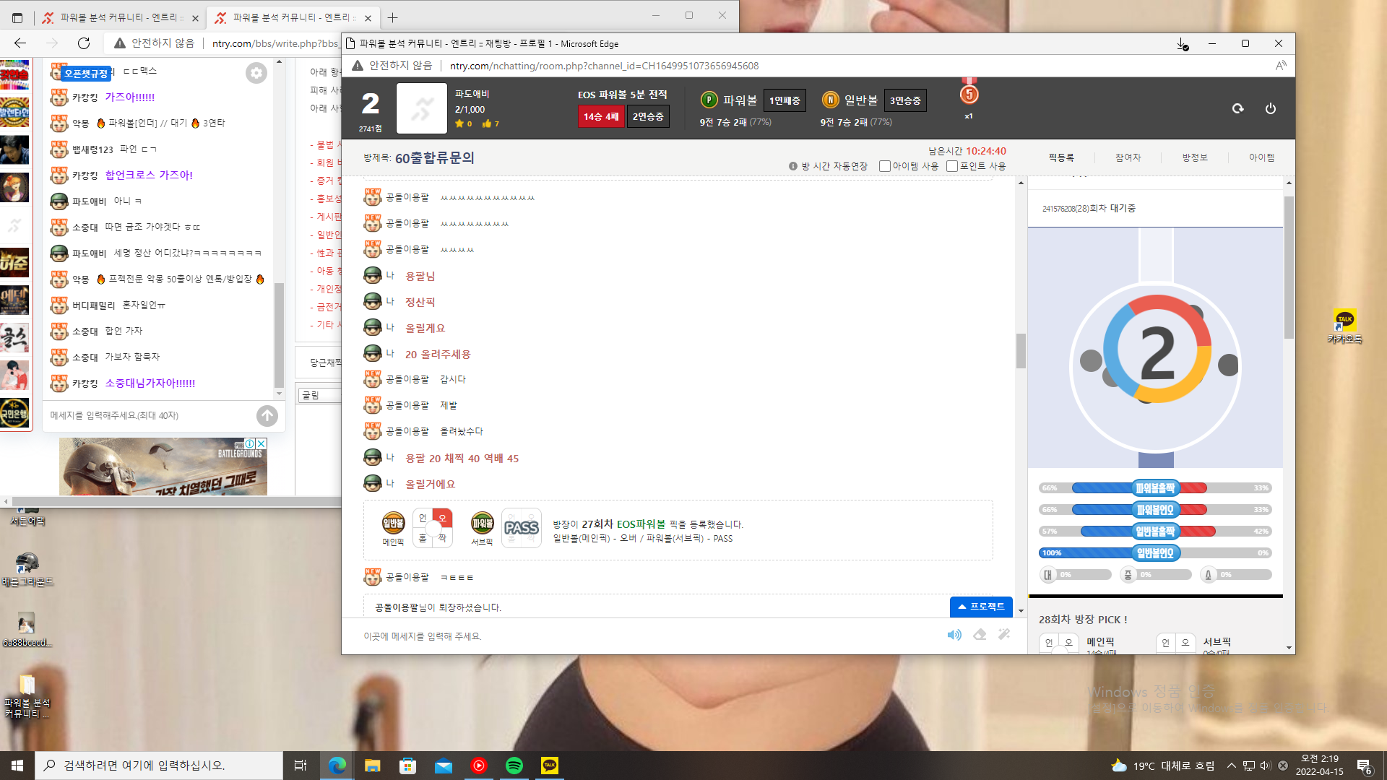Click the send arrow button in the left chat
This screenshot has height=780, width=1387.
267,415
